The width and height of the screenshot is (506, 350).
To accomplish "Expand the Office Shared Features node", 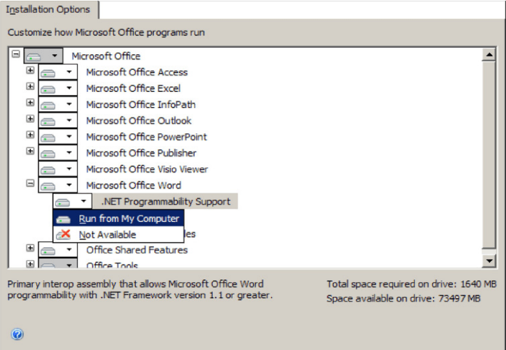I will (x=30, y=248).
